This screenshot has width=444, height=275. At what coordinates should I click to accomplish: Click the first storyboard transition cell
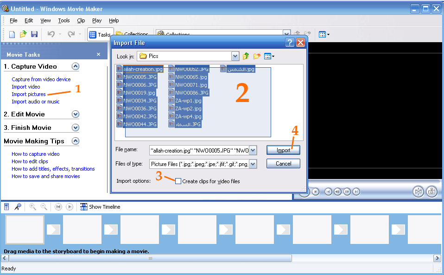(x=53, y=230)
